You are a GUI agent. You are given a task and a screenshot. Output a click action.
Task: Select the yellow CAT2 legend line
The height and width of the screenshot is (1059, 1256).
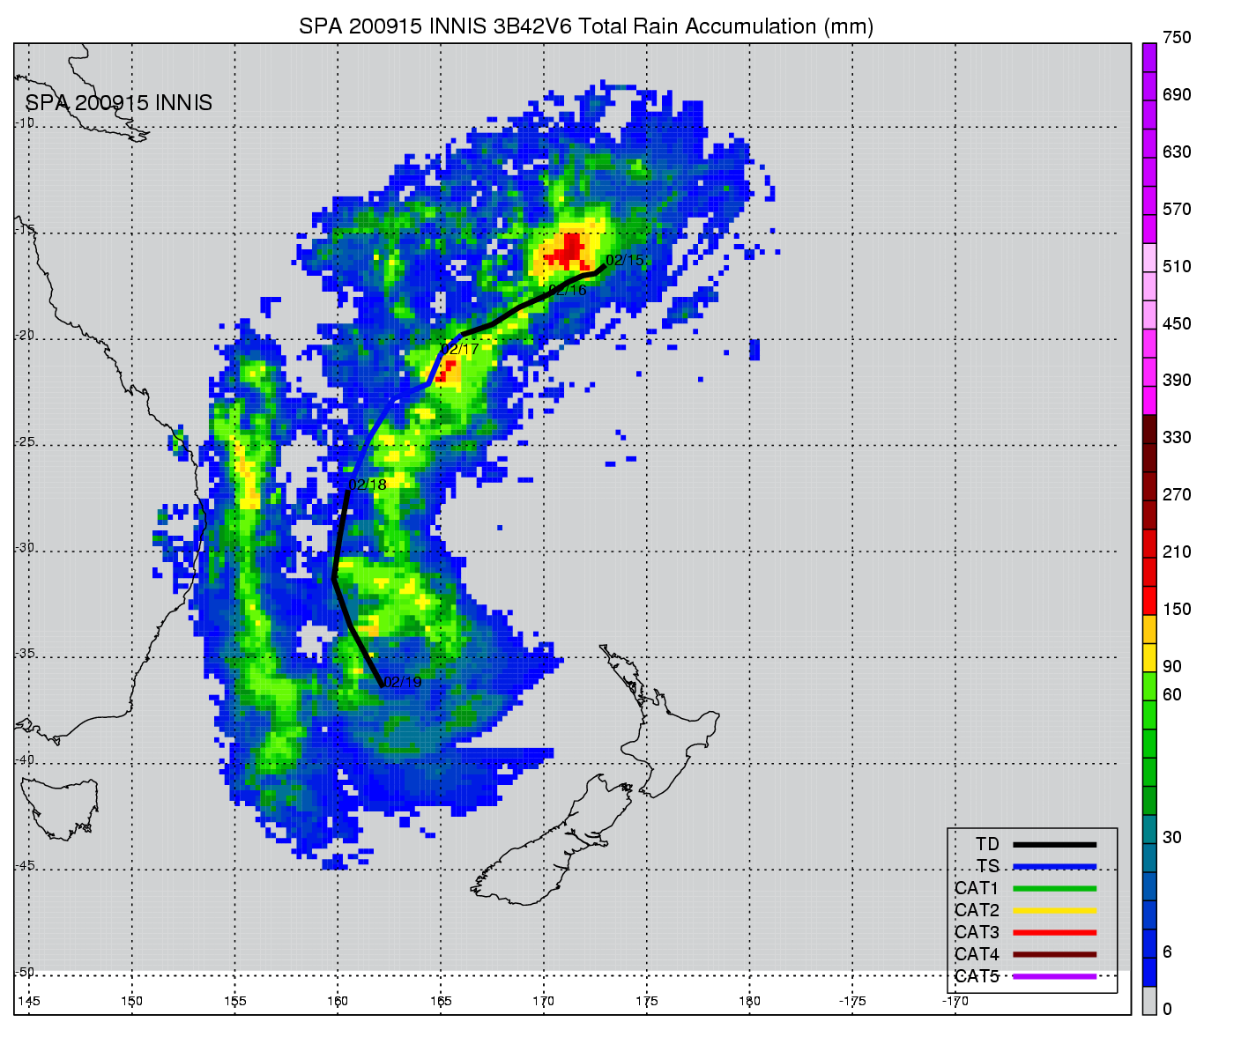pos(1054,911)
